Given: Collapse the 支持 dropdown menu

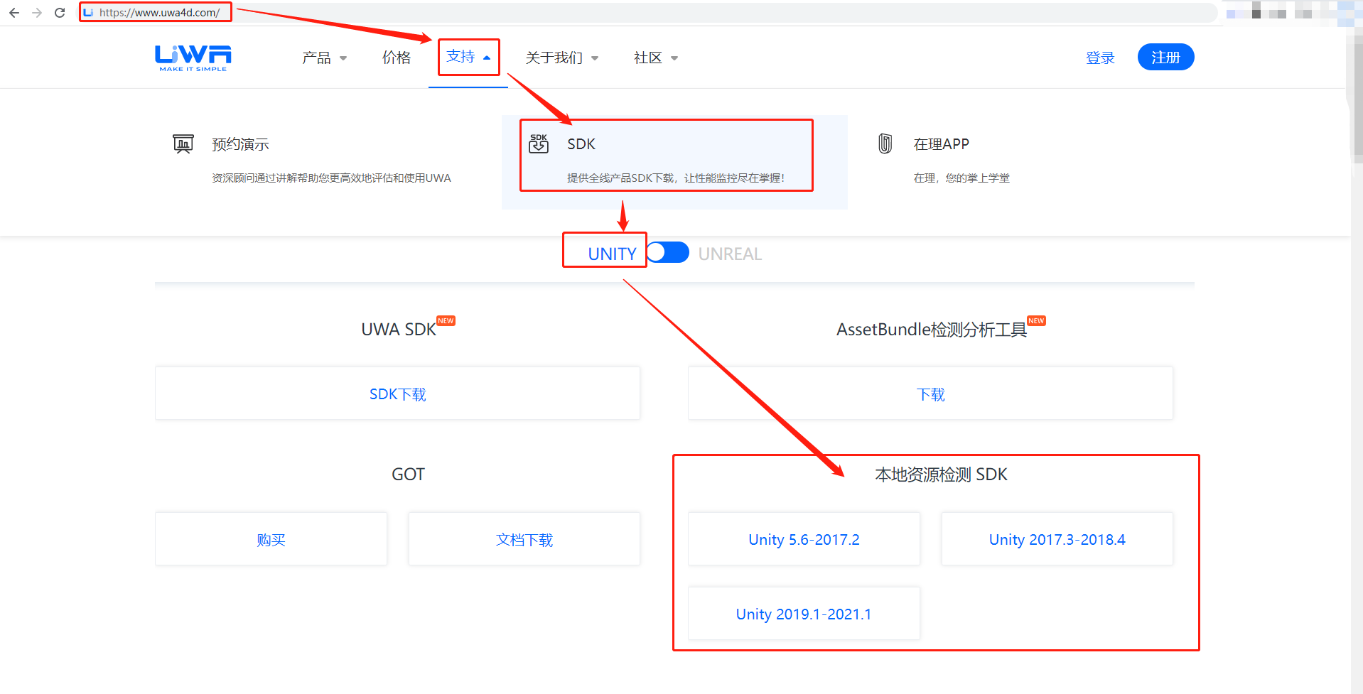Looking at the screenshot, I should coord(468,57).
